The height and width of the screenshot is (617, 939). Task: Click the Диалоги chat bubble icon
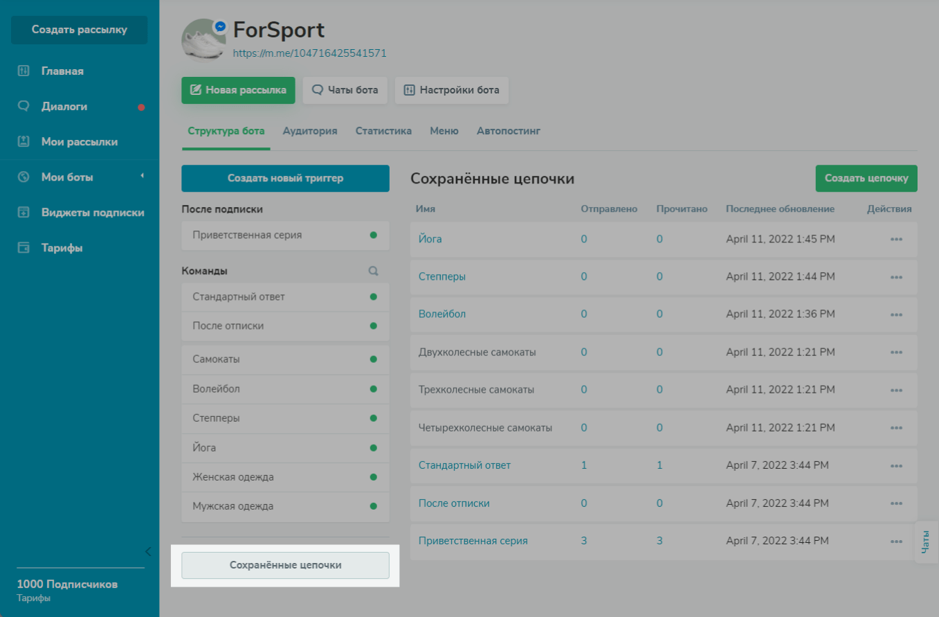(24, 106)
